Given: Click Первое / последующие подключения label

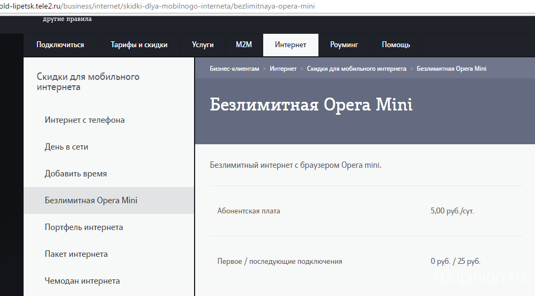Looking at the screenshot, I should pyautogui.click(x=280, y=262).
